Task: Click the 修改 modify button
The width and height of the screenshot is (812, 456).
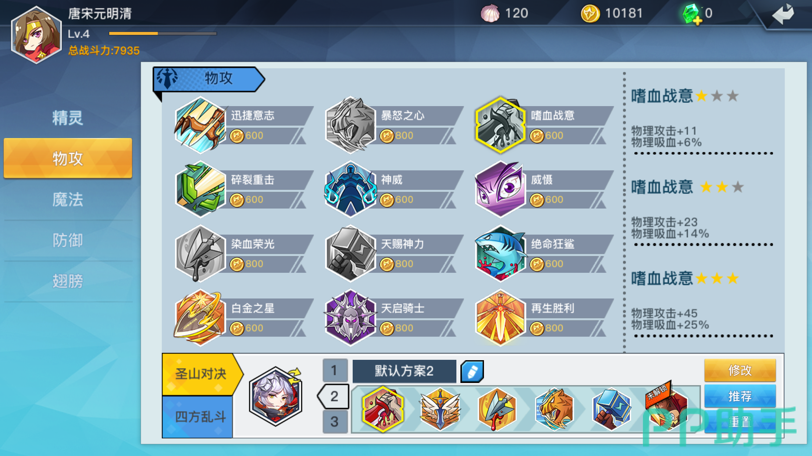Action: (x=740, y=370)
